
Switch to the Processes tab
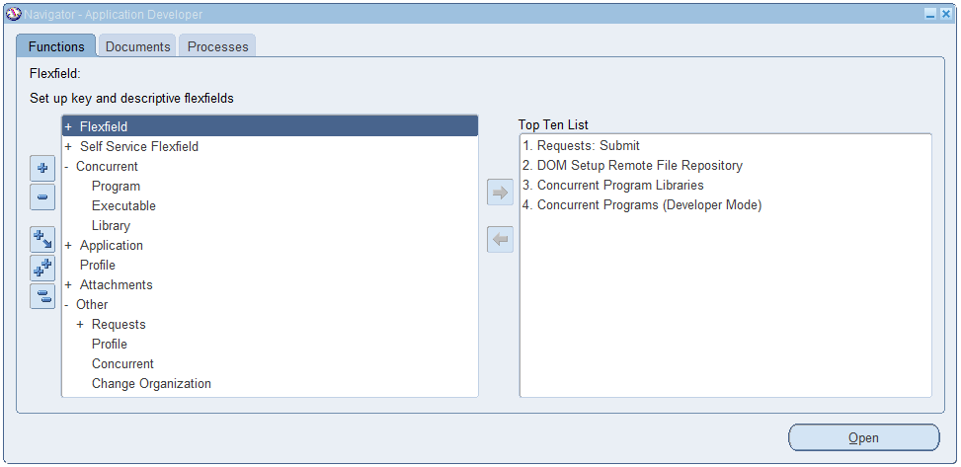point(217,46)
